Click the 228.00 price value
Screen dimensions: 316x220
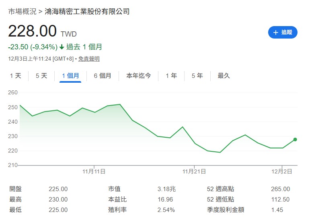[33, 31]
